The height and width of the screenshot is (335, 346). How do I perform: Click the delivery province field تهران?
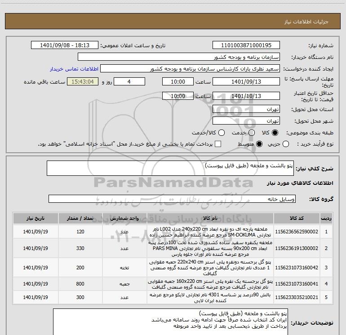point(246,109)
